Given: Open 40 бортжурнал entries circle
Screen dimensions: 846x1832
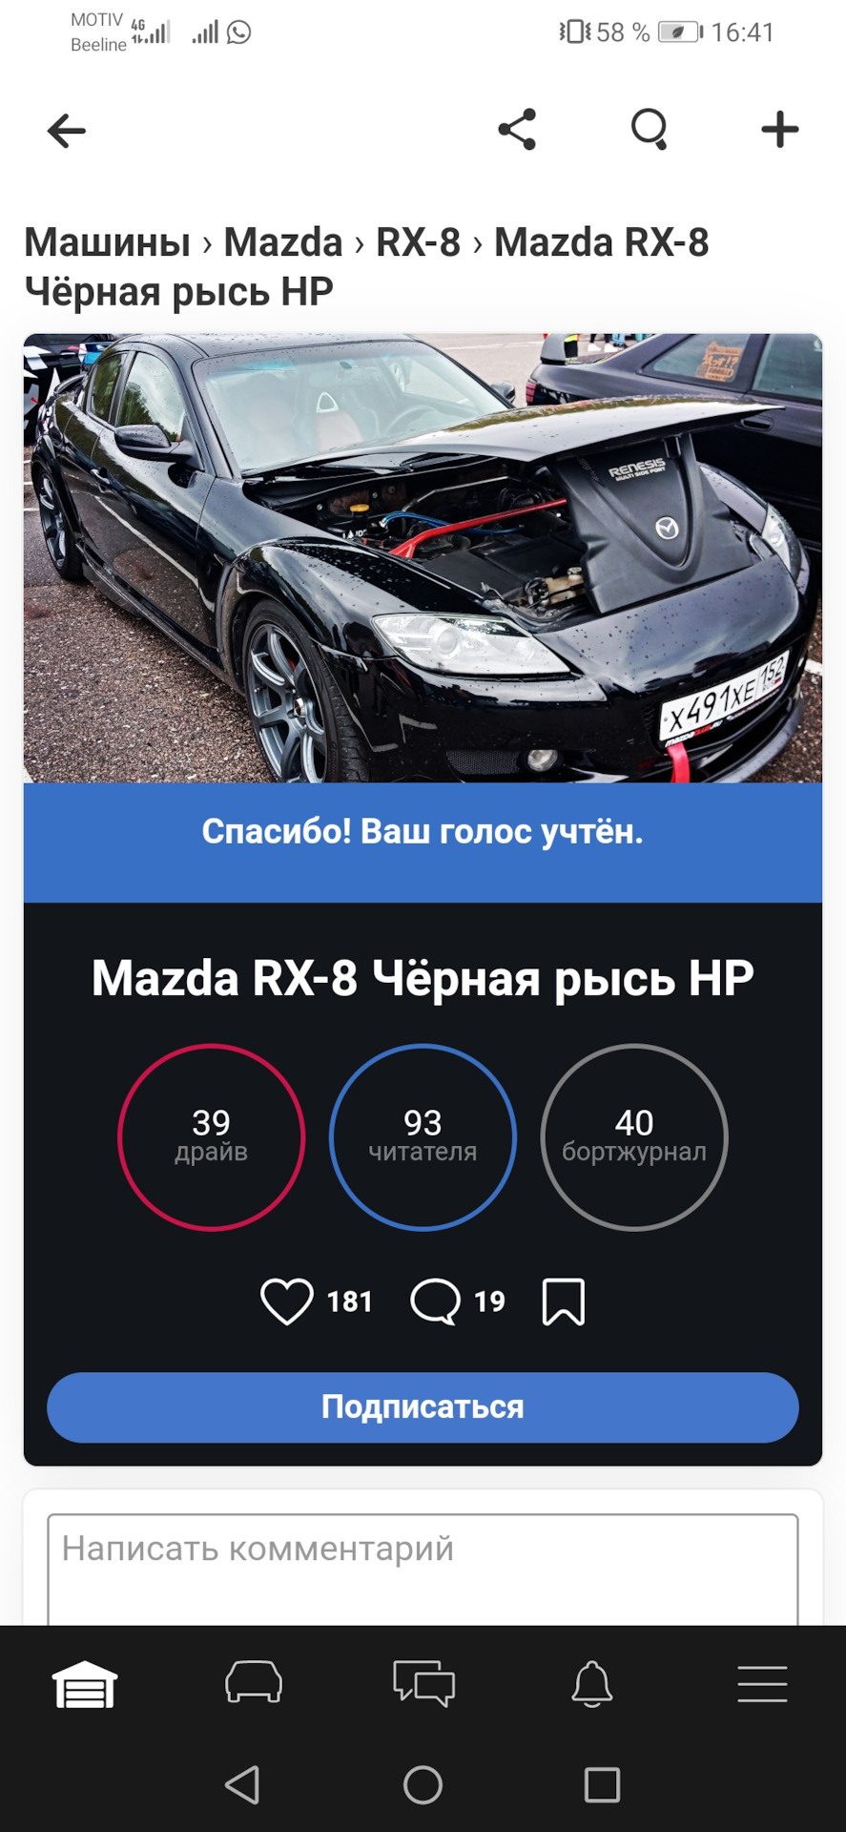Looking at the screenshot, I should (x=634, y=1137).
